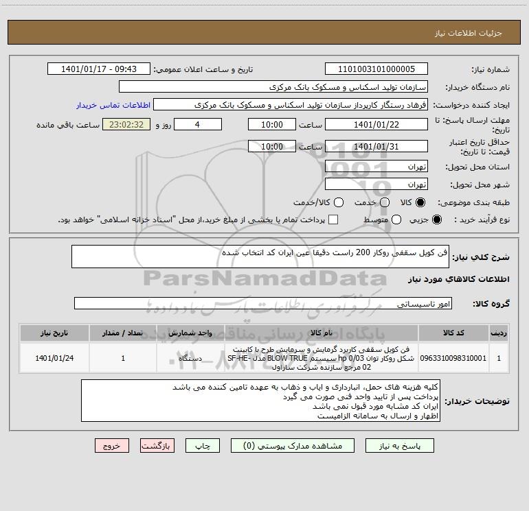Click the بازگشت back button
529x511 pixels.
point(157,446)
